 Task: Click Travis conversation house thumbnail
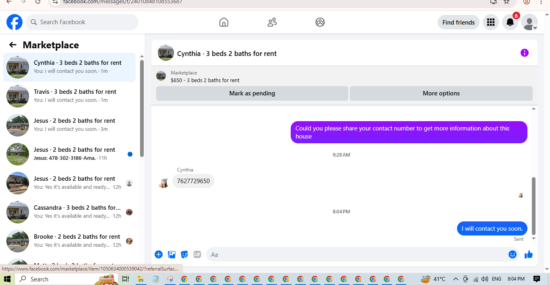(x=18, y=96)
